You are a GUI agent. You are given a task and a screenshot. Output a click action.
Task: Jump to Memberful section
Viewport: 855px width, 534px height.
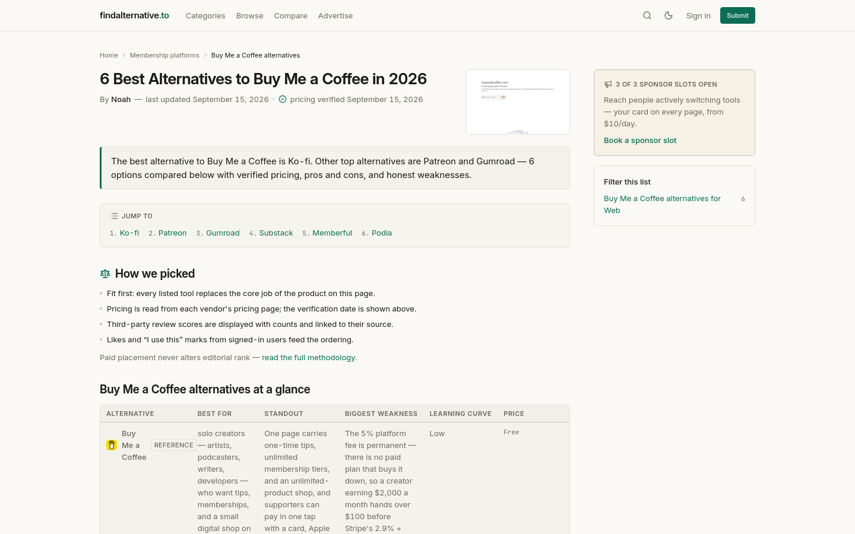click(x=332, y=233)
